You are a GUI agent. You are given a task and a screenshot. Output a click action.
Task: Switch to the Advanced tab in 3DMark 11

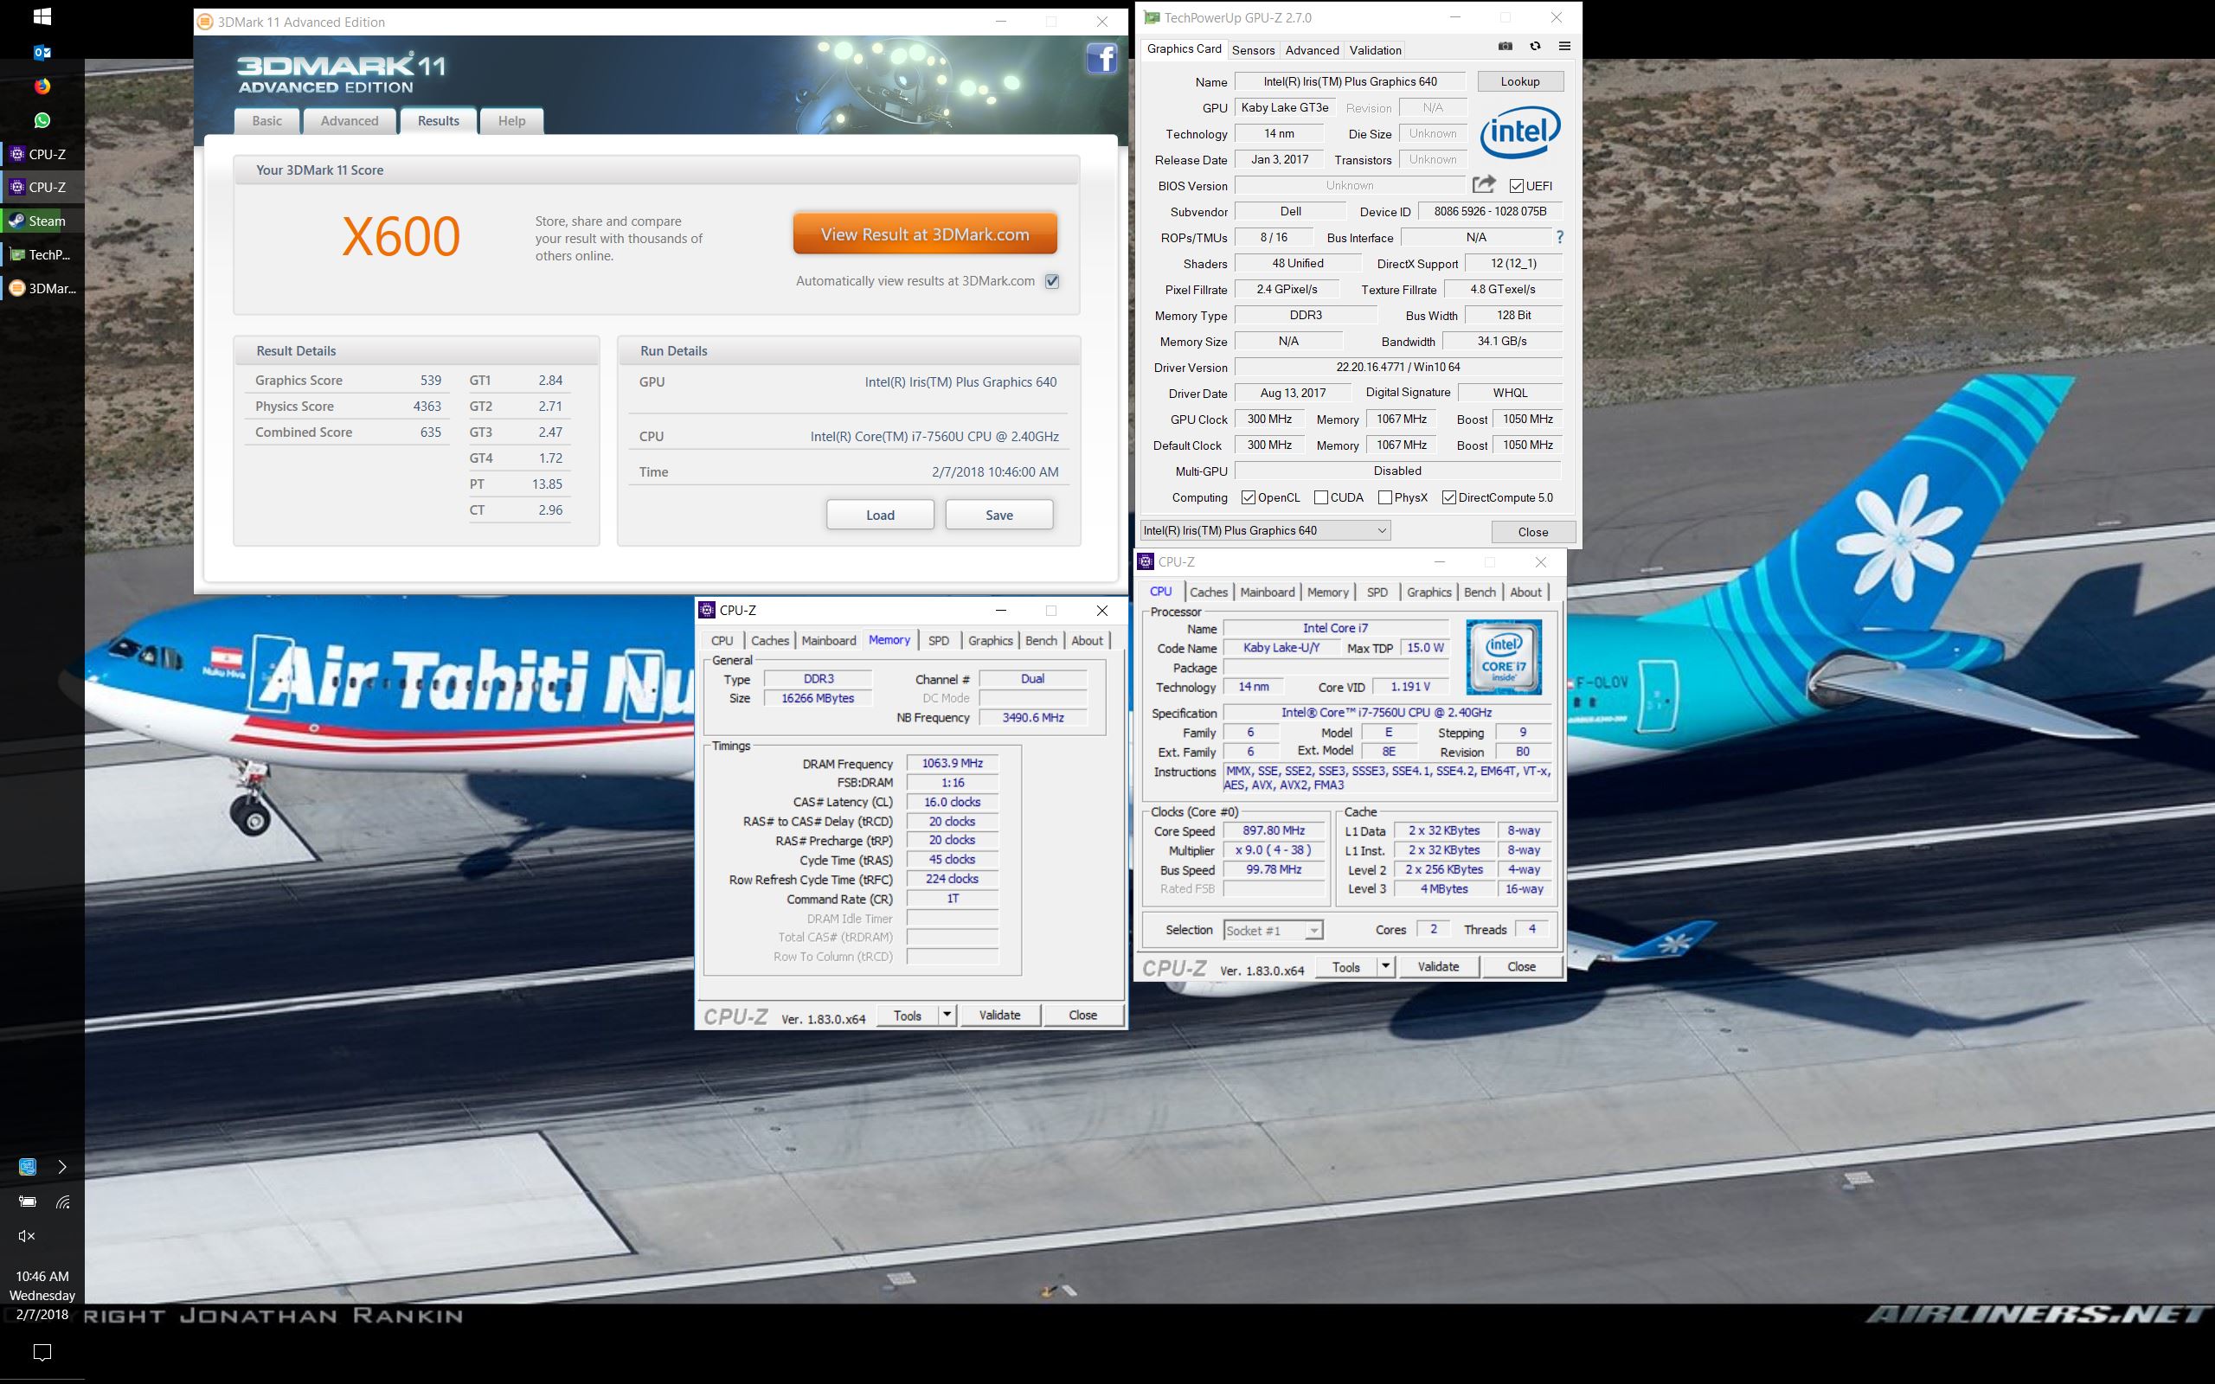[349, 121]
